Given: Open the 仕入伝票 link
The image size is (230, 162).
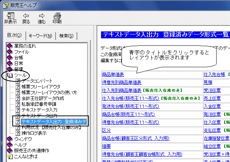Looking at the screenshot, I should 212,122.
